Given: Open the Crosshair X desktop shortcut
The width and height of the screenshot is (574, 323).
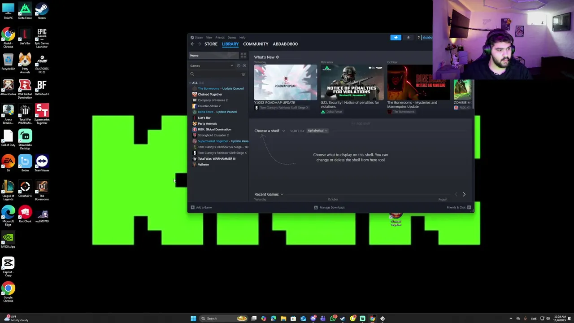Looking at the screenshot, I should pos(25,189).
